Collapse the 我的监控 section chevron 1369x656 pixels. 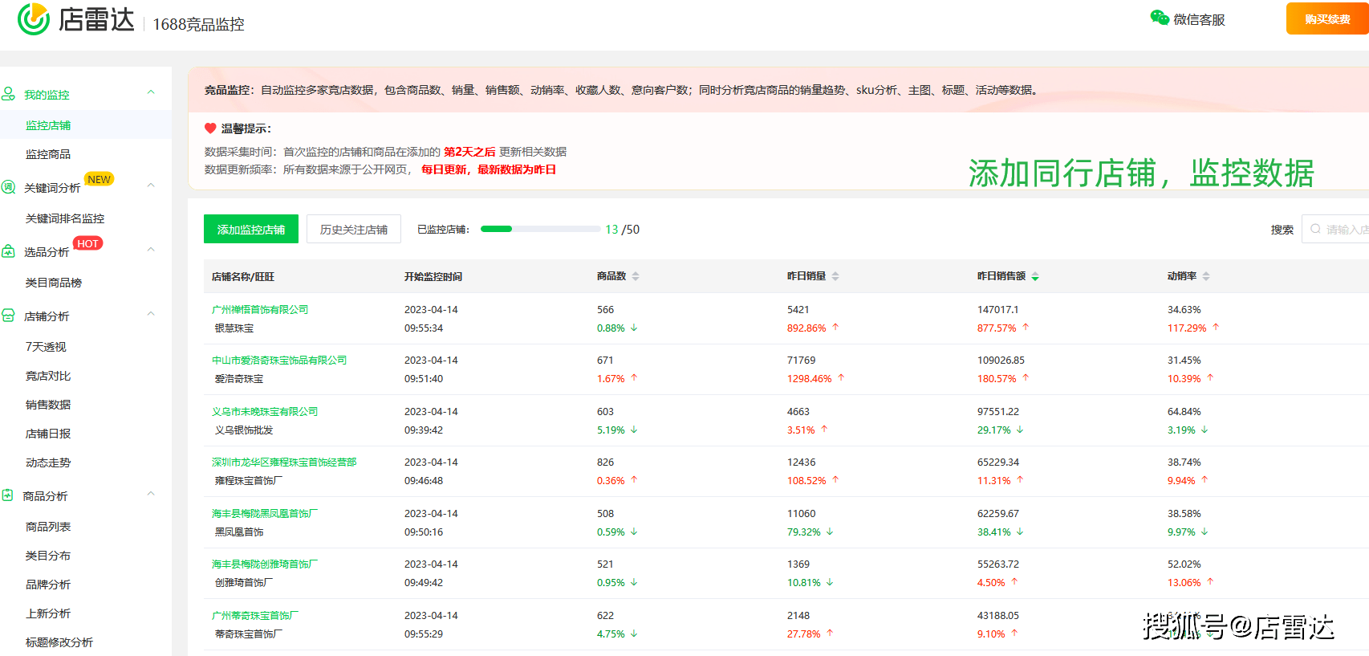tap(151, 93)
